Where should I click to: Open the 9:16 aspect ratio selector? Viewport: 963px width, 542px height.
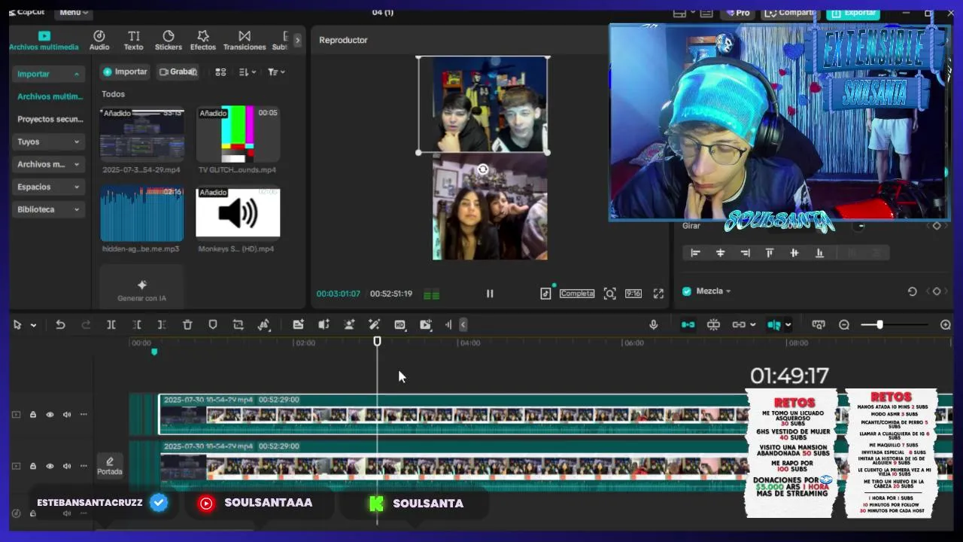coord(633,294)
